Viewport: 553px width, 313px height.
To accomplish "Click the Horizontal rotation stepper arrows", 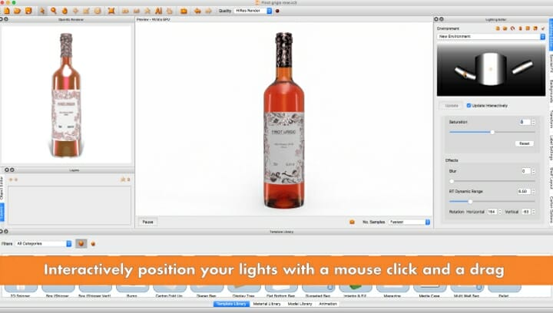I will pyautogui.click(x=500, y=212).
